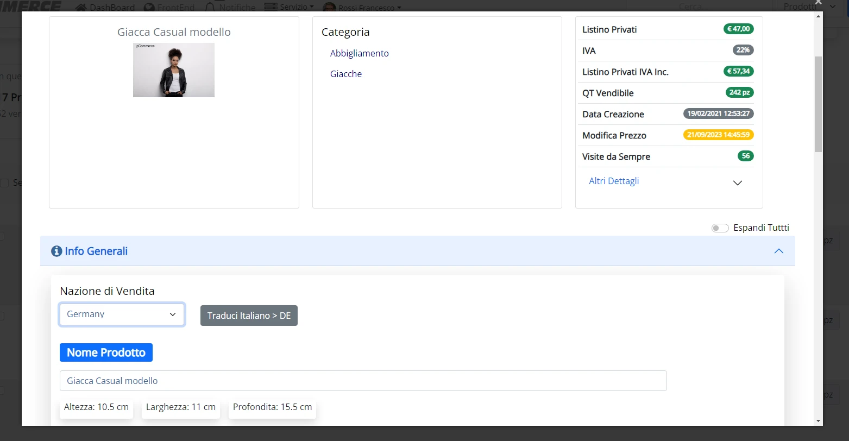This screenshot has width=849, height=441.
Task: Click the DashBoard home icon
Action: point(81,8)
